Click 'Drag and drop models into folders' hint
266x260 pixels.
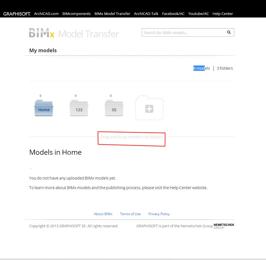coord(132,137)
